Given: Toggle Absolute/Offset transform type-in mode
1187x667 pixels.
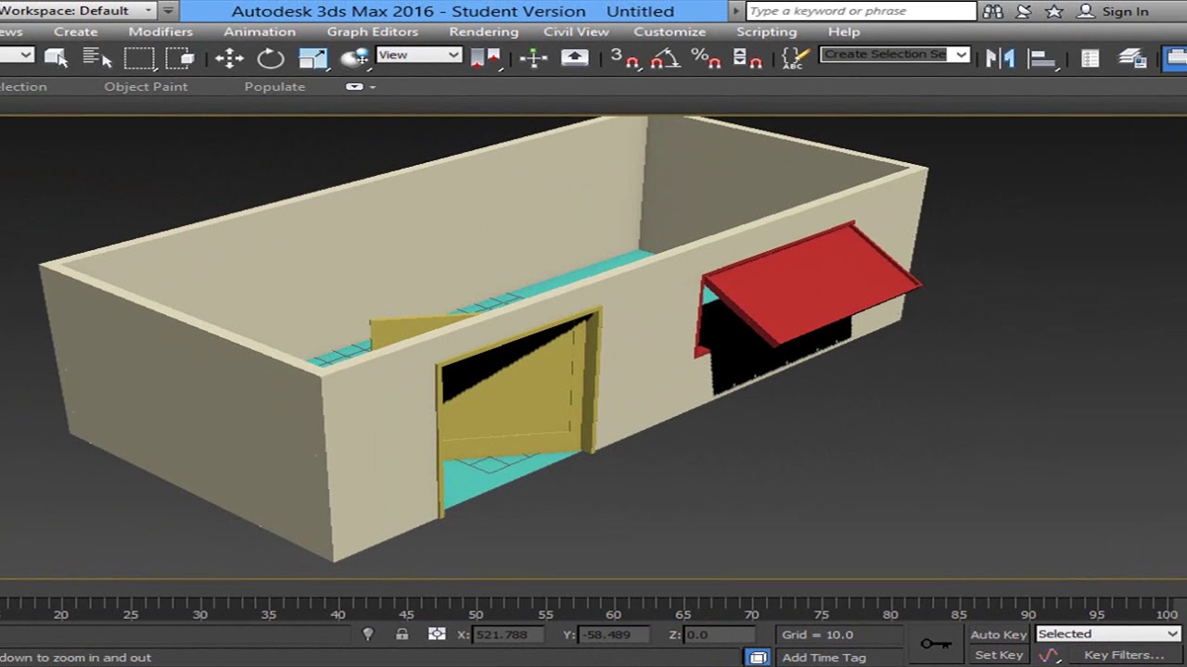Looking at the screenshot, I should [437, 635].
